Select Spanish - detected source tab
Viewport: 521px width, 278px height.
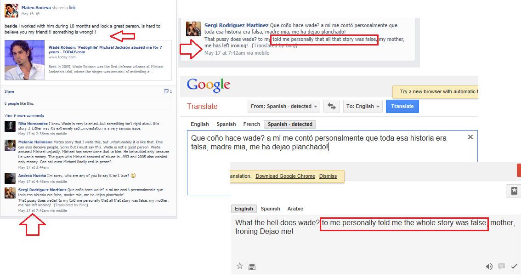[x=290, y=124]
